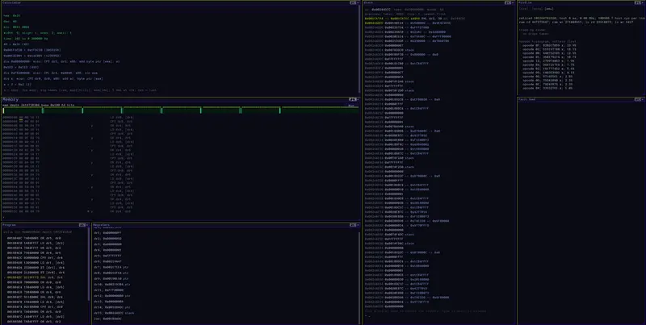Open the Registers panel dropdown arrow
This screenshot has height=325, width=646.
[x=358, y=225]
